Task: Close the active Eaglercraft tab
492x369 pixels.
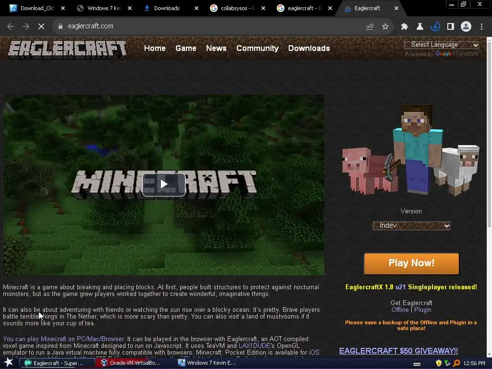Action: pos(396,8)
